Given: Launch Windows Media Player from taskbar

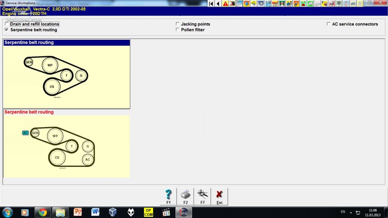Looking at the screenshot, I should point(25,212).
